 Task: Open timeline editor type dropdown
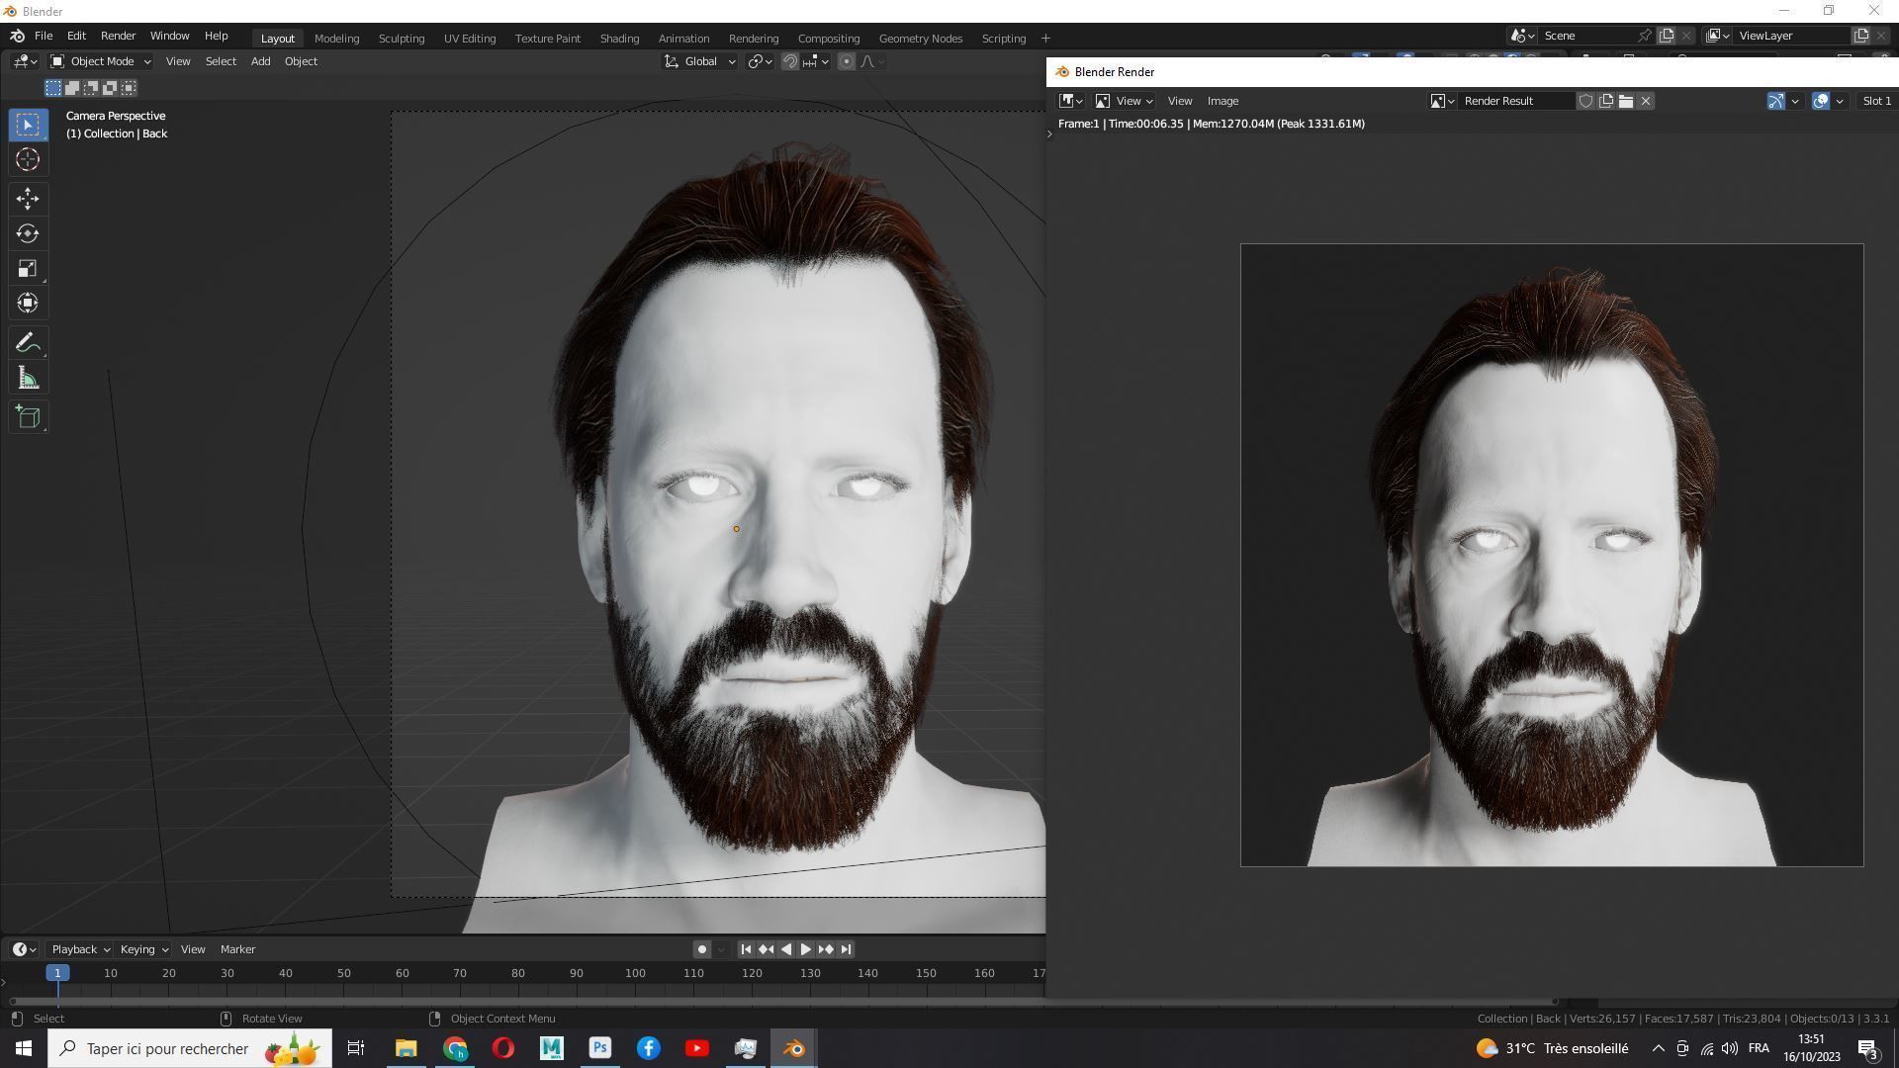[x=24, y=949]
